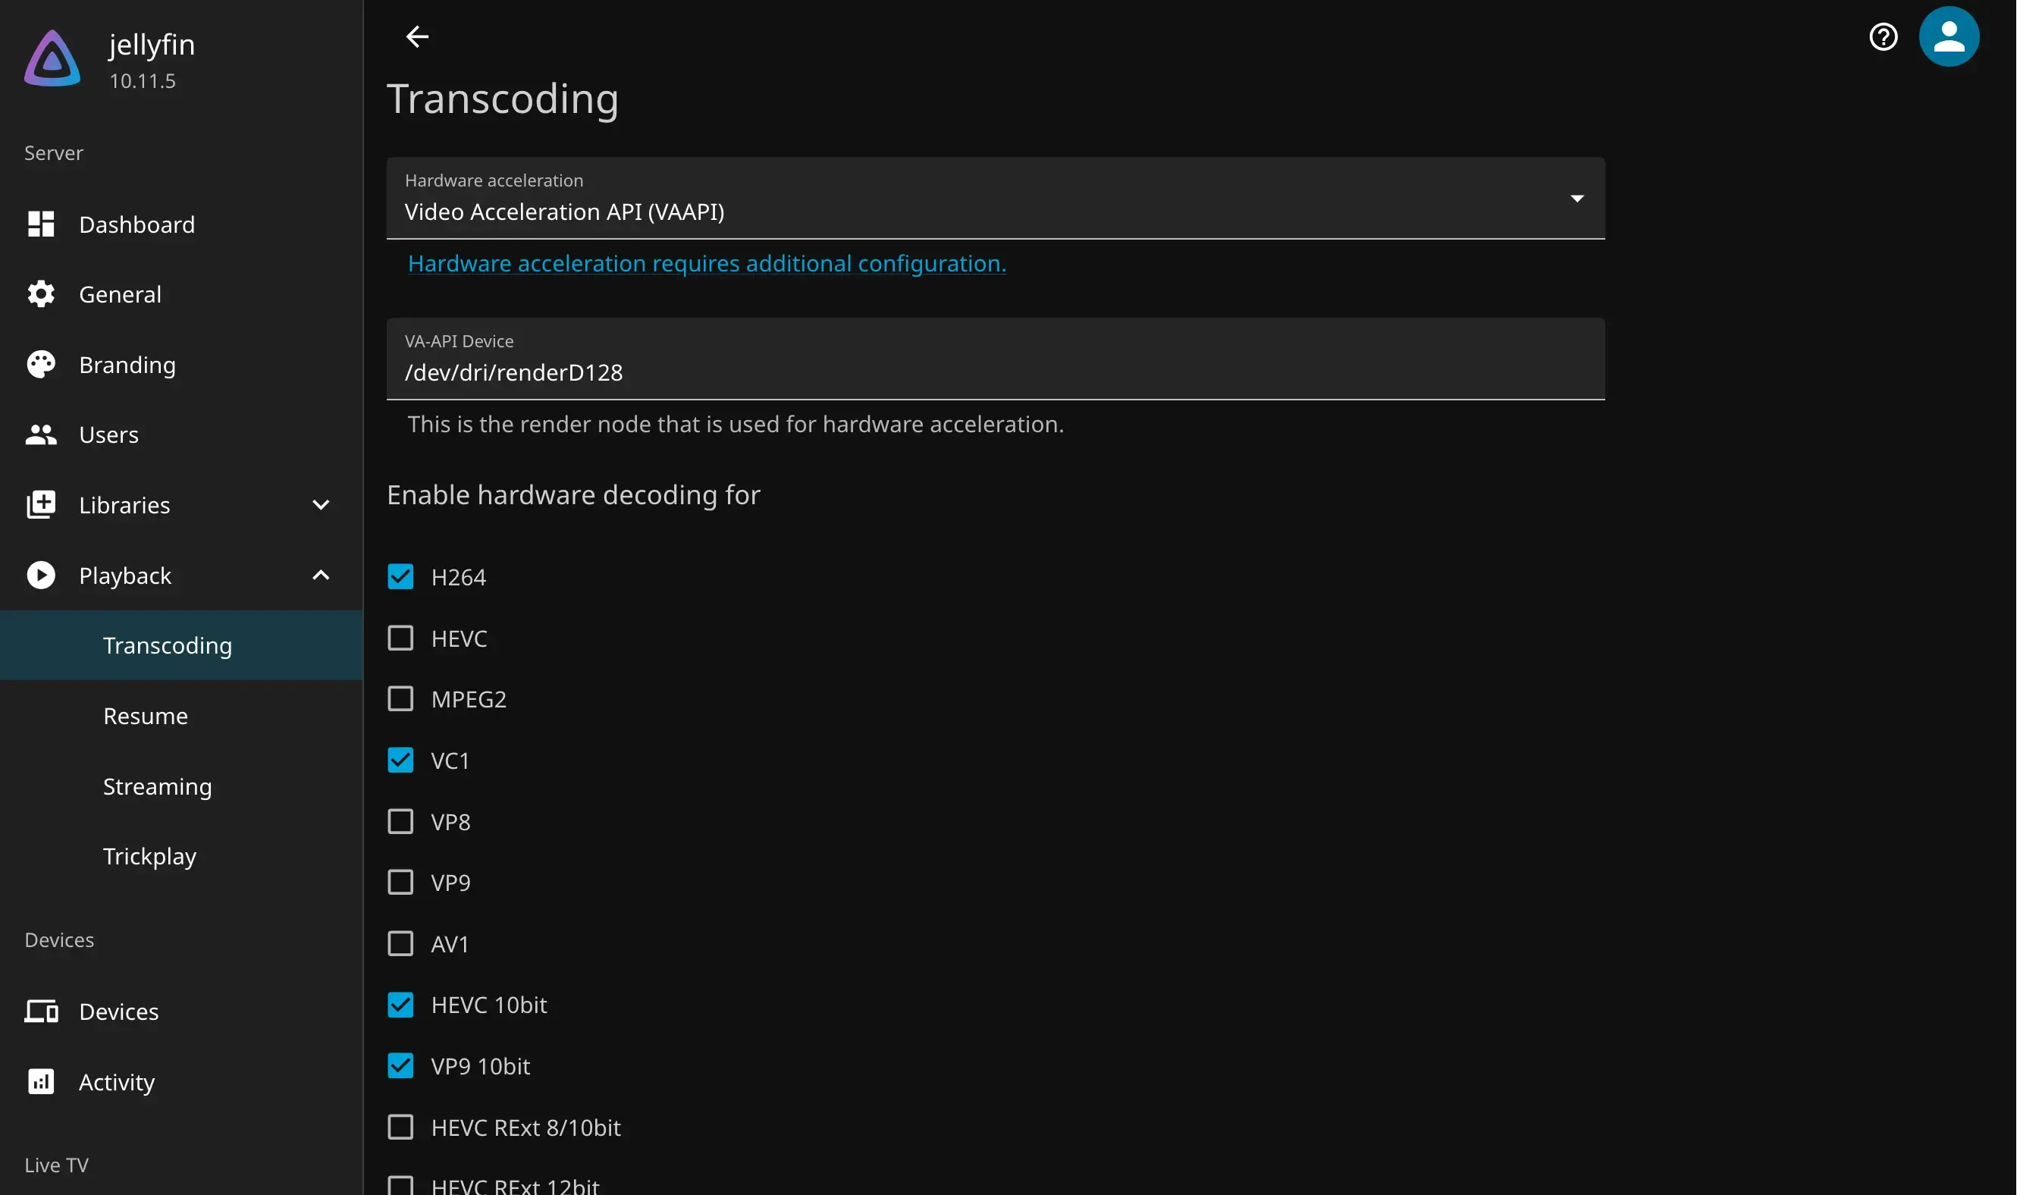This screenshot has height=1195, width=2017.
Task: Click the Activity chart icon
Action: click(41, 1081)
